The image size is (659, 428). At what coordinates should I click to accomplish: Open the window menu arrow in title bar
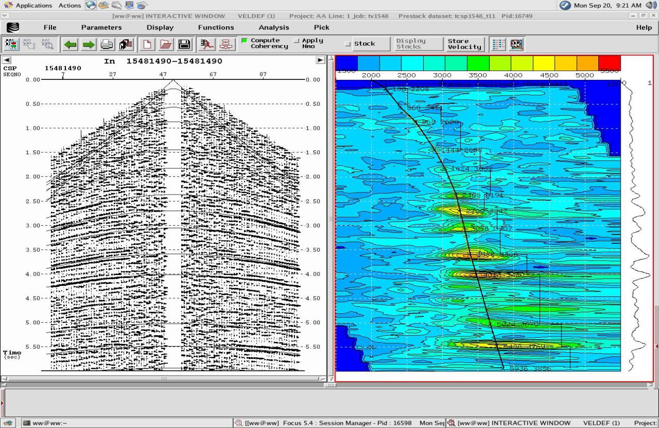pyautogui.click(x=5, y=16)
